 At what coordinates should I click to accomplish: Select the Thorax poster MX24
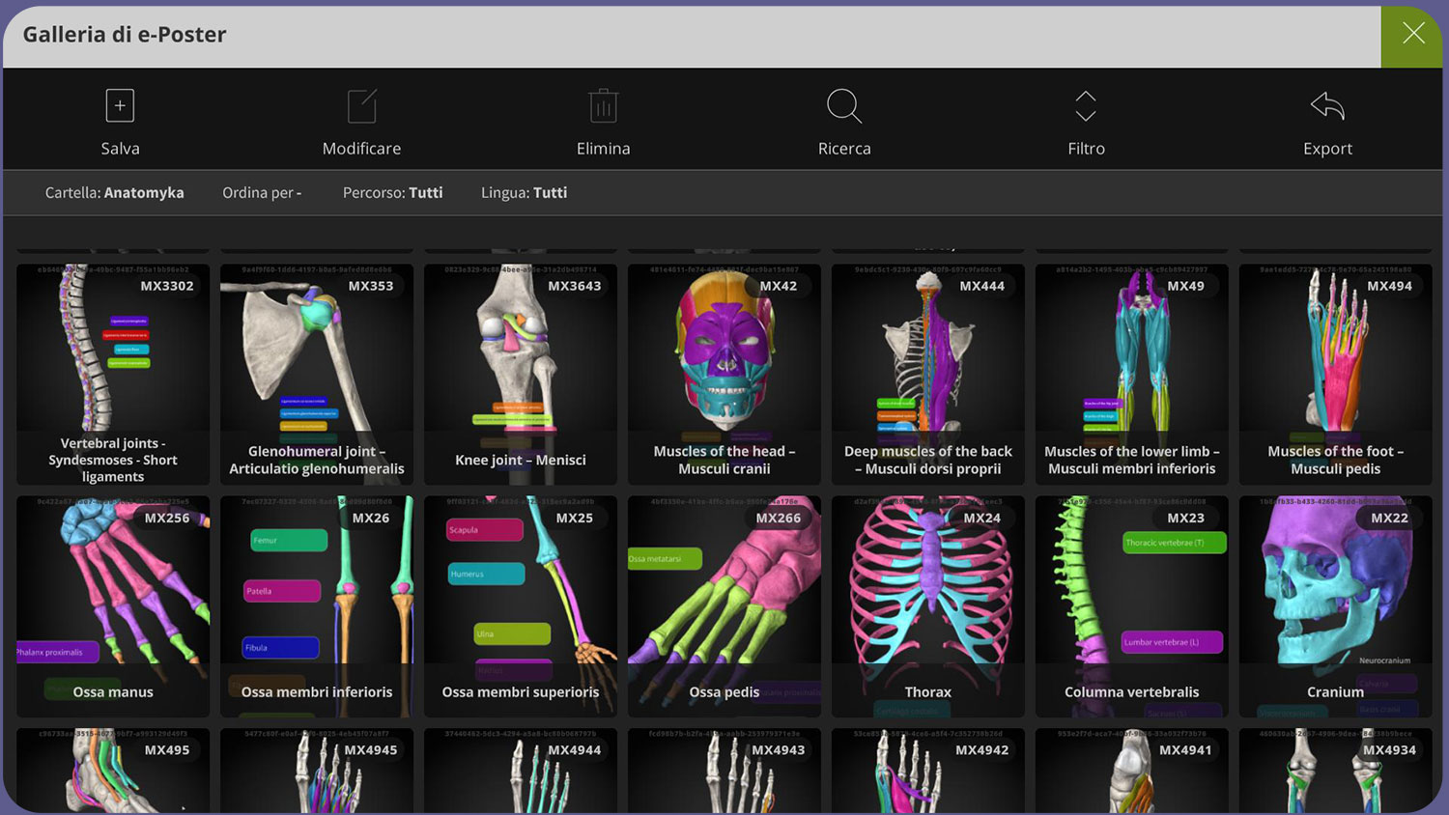pyautogui.click(x=928, y=606)
